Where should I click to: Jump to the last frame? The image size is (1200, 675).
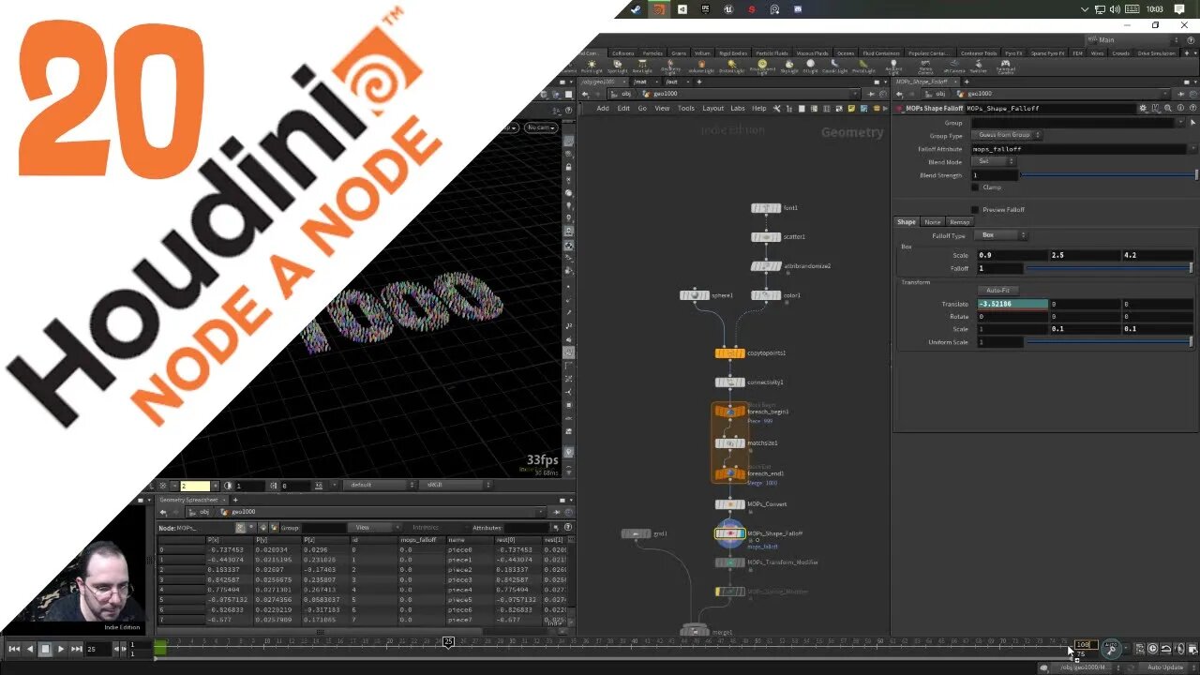click(x=77, y=649)
